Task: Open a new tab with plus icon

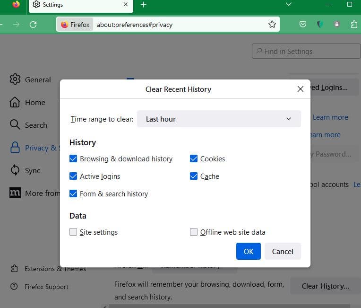Action: click(144, 5)
